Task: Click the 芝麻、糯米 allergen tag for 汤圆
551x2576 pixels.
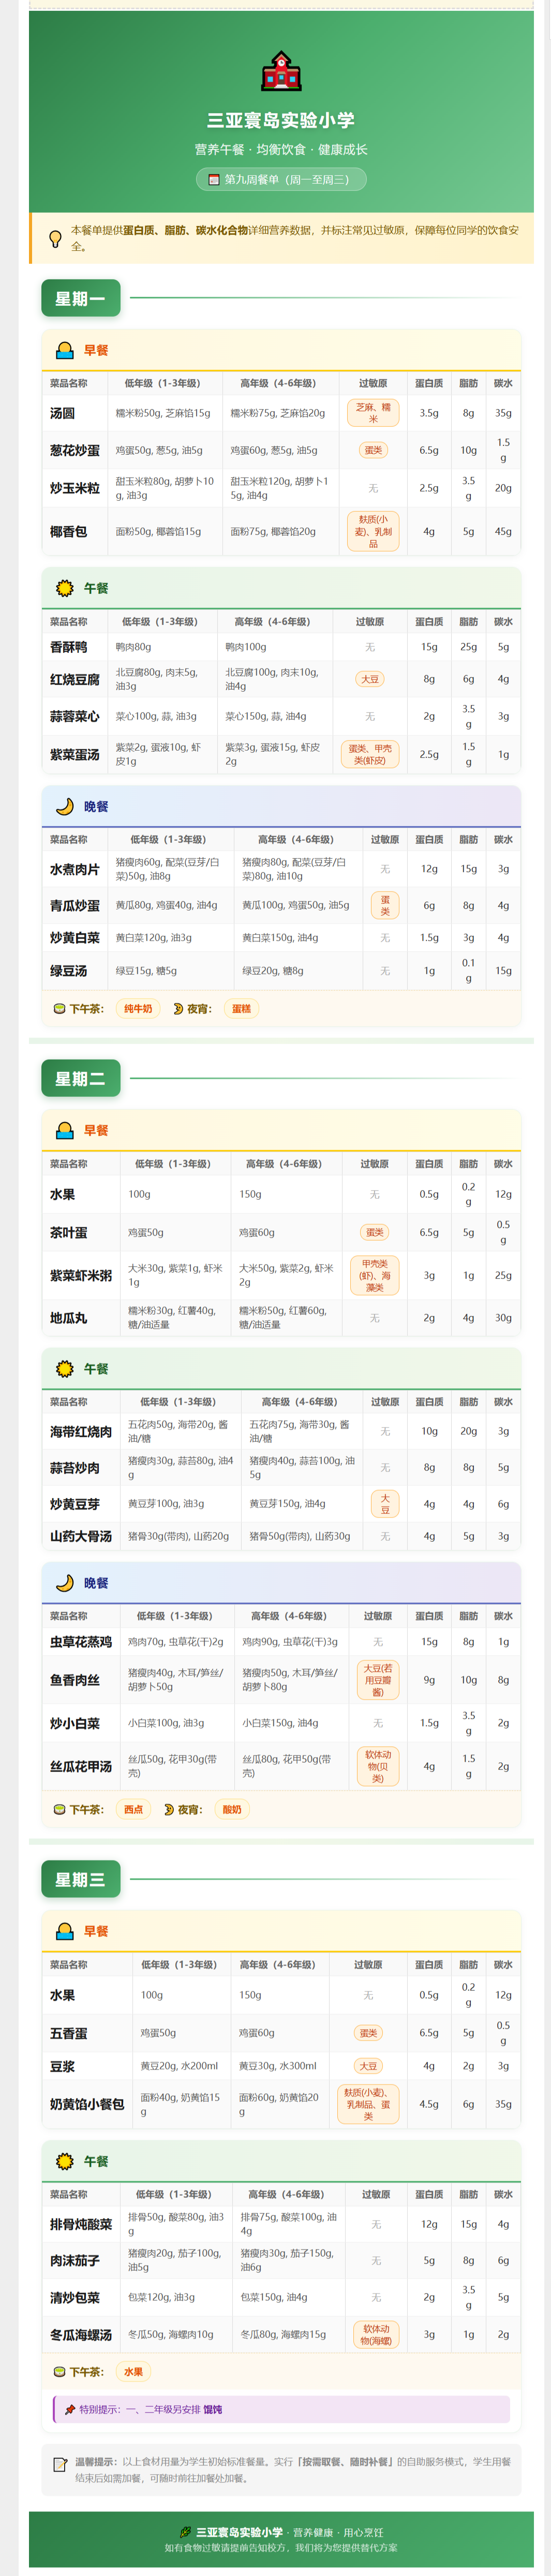Action: coord(373,413)
